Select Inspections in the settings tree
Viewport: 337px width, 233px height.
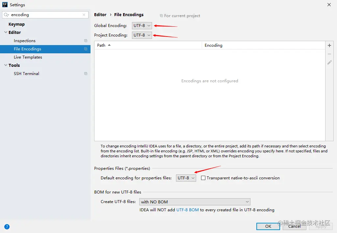coord(24,40)
